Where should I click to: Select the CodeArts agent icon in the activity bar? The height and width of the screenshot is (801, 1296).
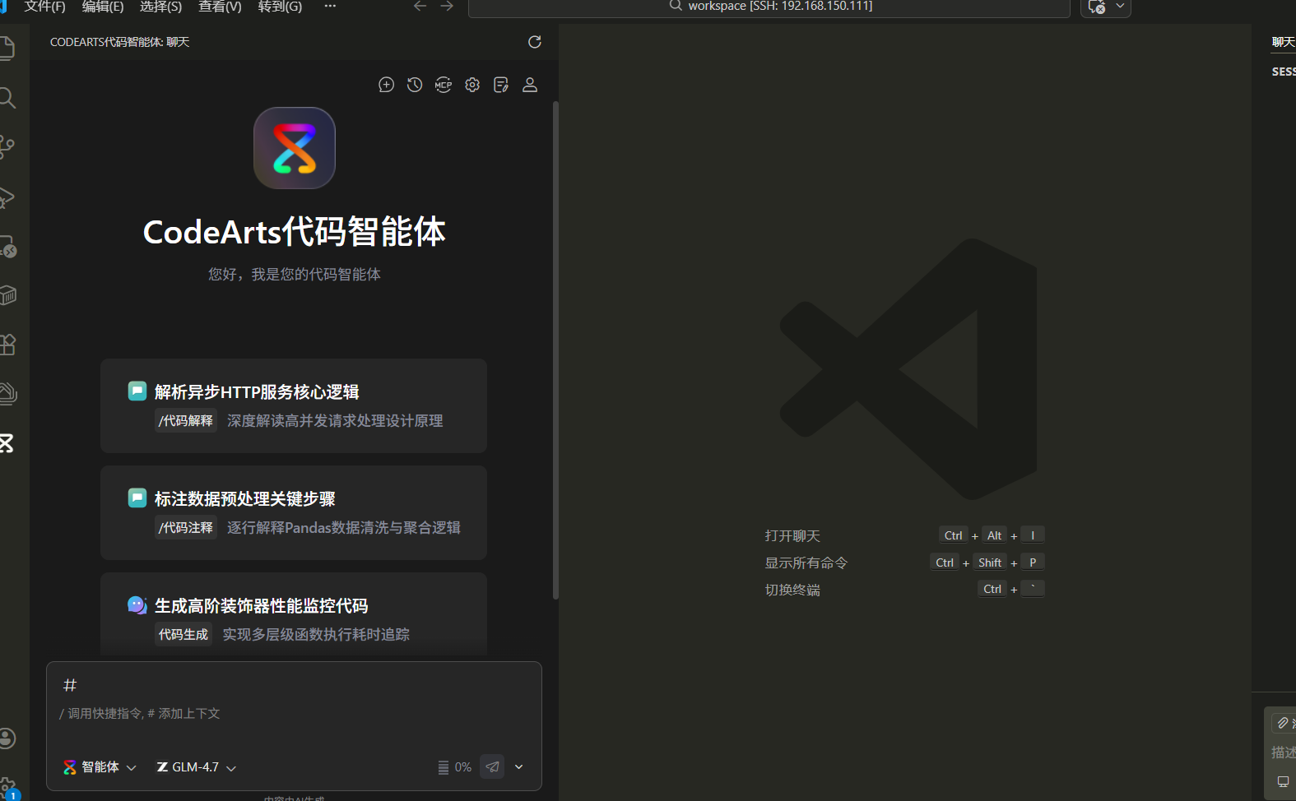(x=7, y=443)
